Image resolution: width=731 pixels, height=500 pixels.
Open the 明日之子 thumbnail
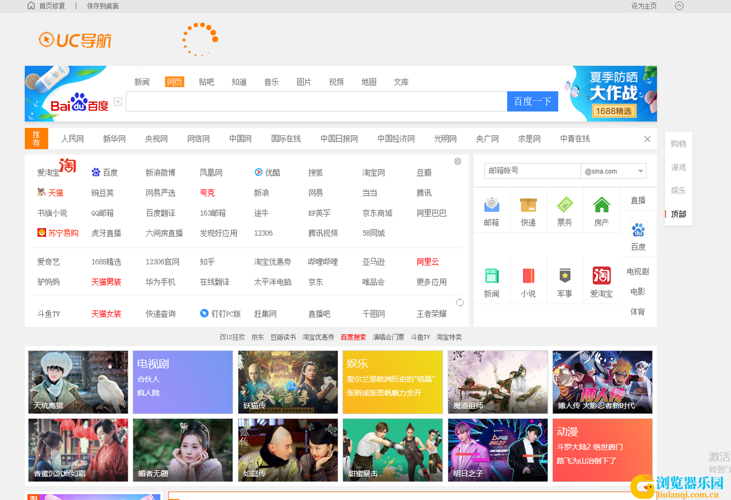[498, 450]
